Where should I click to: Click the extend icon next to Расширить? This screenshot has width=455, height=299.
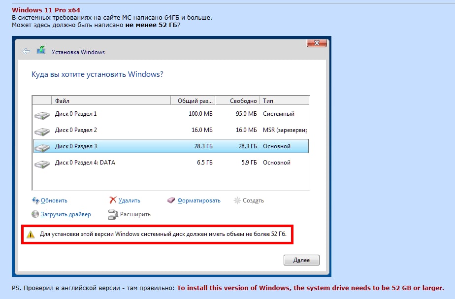click(113, 215)
